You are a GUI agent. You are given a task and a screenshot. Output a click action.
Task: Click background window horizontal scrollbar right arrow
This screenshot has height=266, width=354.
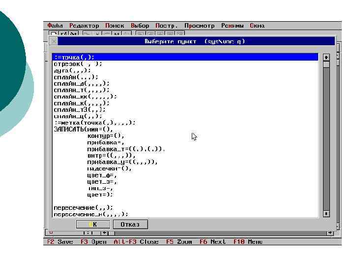pyautogui.click(x=330, y=233)
